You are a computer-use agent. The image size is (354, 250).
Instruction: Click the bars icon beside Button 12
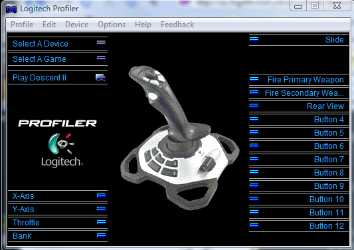254,225
